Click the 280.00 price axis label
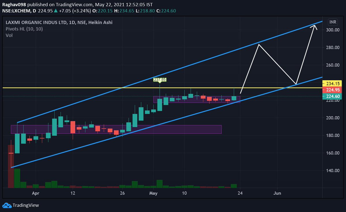346x212 pixels. click(332, 47)
